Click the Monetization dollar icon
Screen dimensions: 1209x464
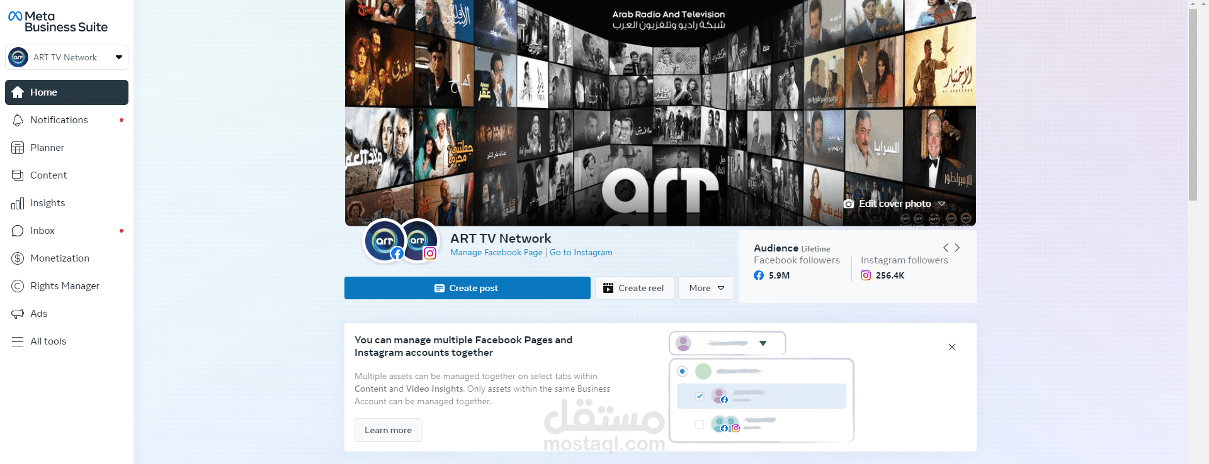point(18,258)
